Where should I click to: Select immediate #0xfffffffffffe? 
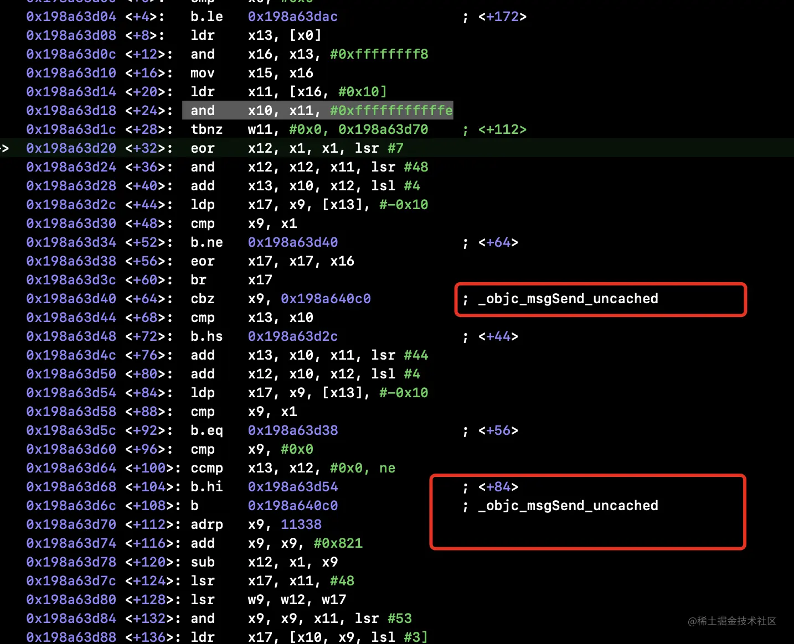click(391, 111)
